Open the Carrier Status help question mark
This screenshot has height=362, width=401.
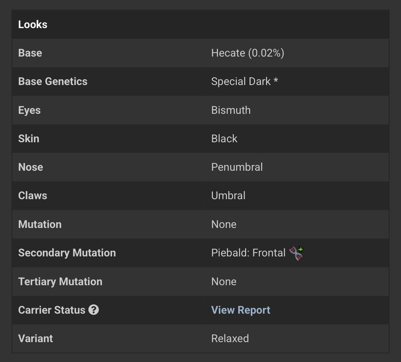[94, 310]
